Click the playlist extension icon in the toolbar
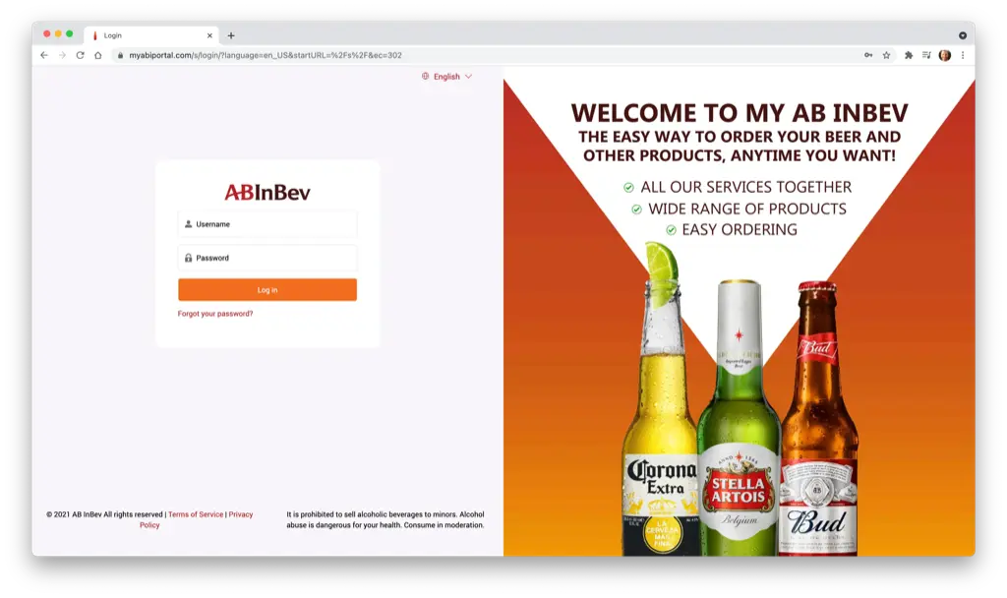1007x598 pixels. coord(927,56)
